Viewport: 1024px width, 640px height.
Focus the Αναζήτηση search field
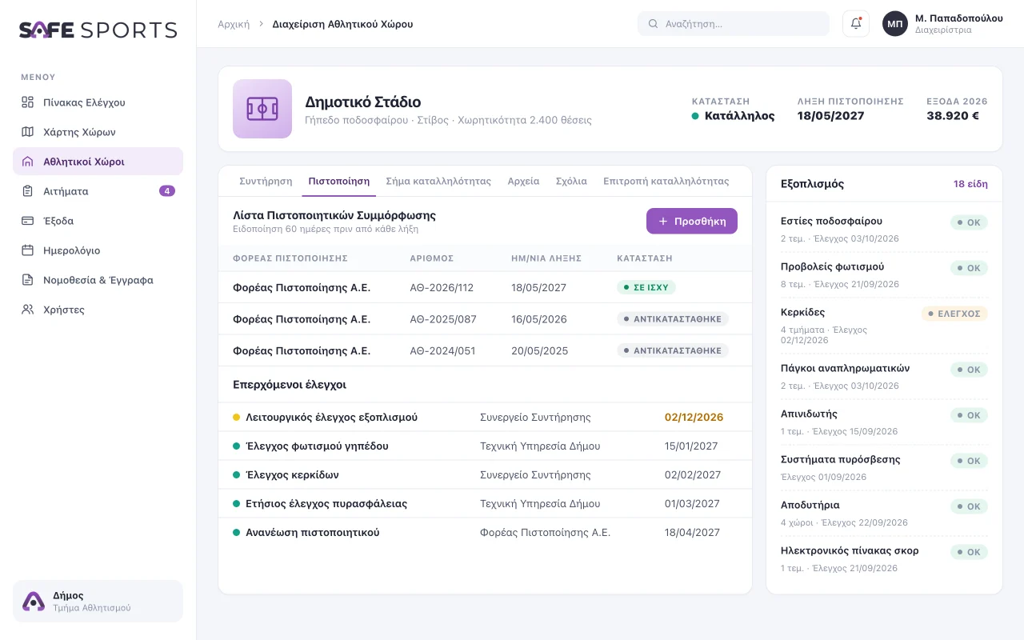(x=734, y=24)
